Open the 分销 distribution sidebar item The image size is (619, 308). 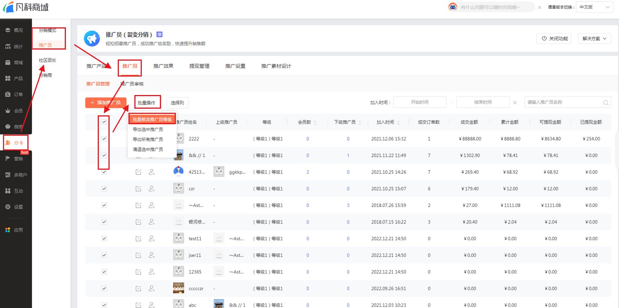point(14,143)
